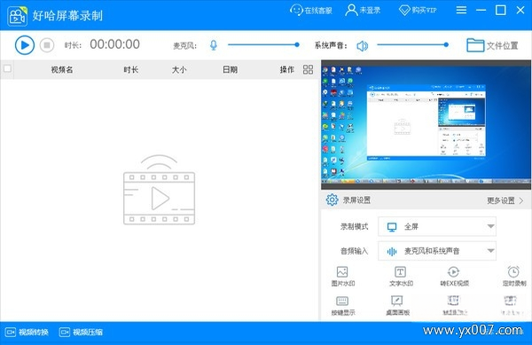Open 录屏设置 gear icon
This screenshot has height=345, width=532.
(332, 200)
